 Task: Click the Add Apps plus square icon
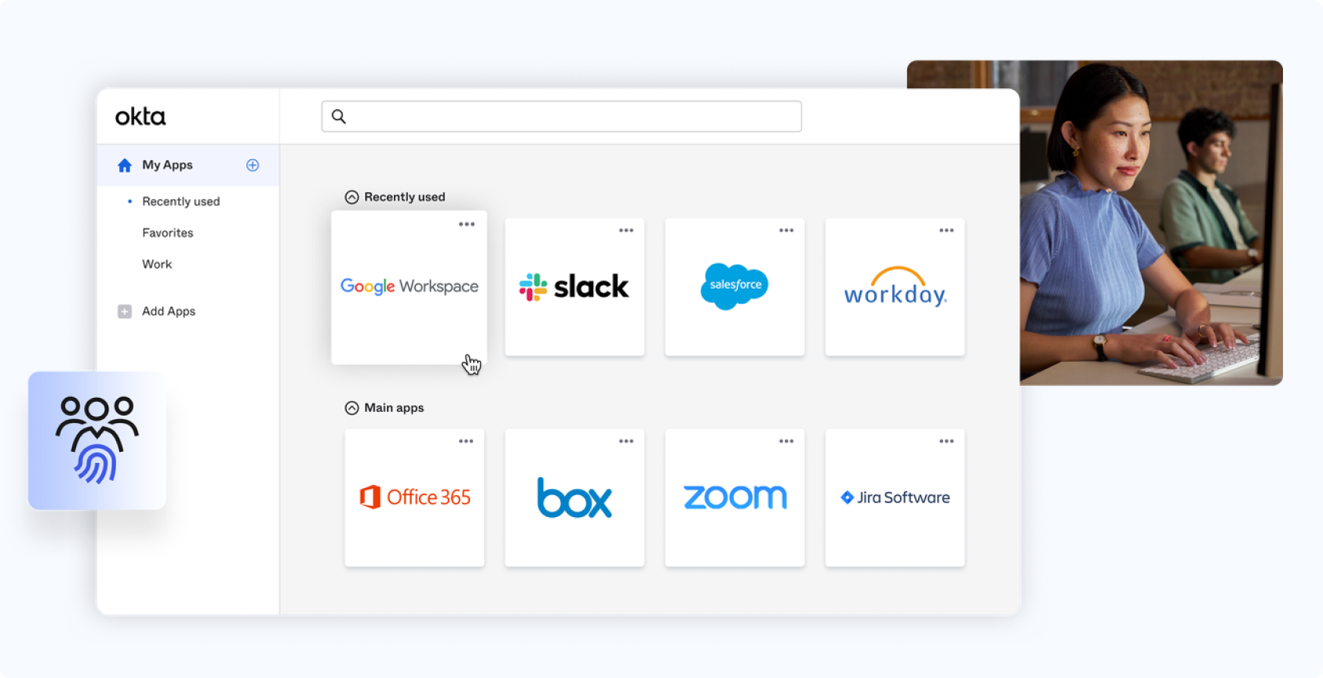click(x=125, y=312)
